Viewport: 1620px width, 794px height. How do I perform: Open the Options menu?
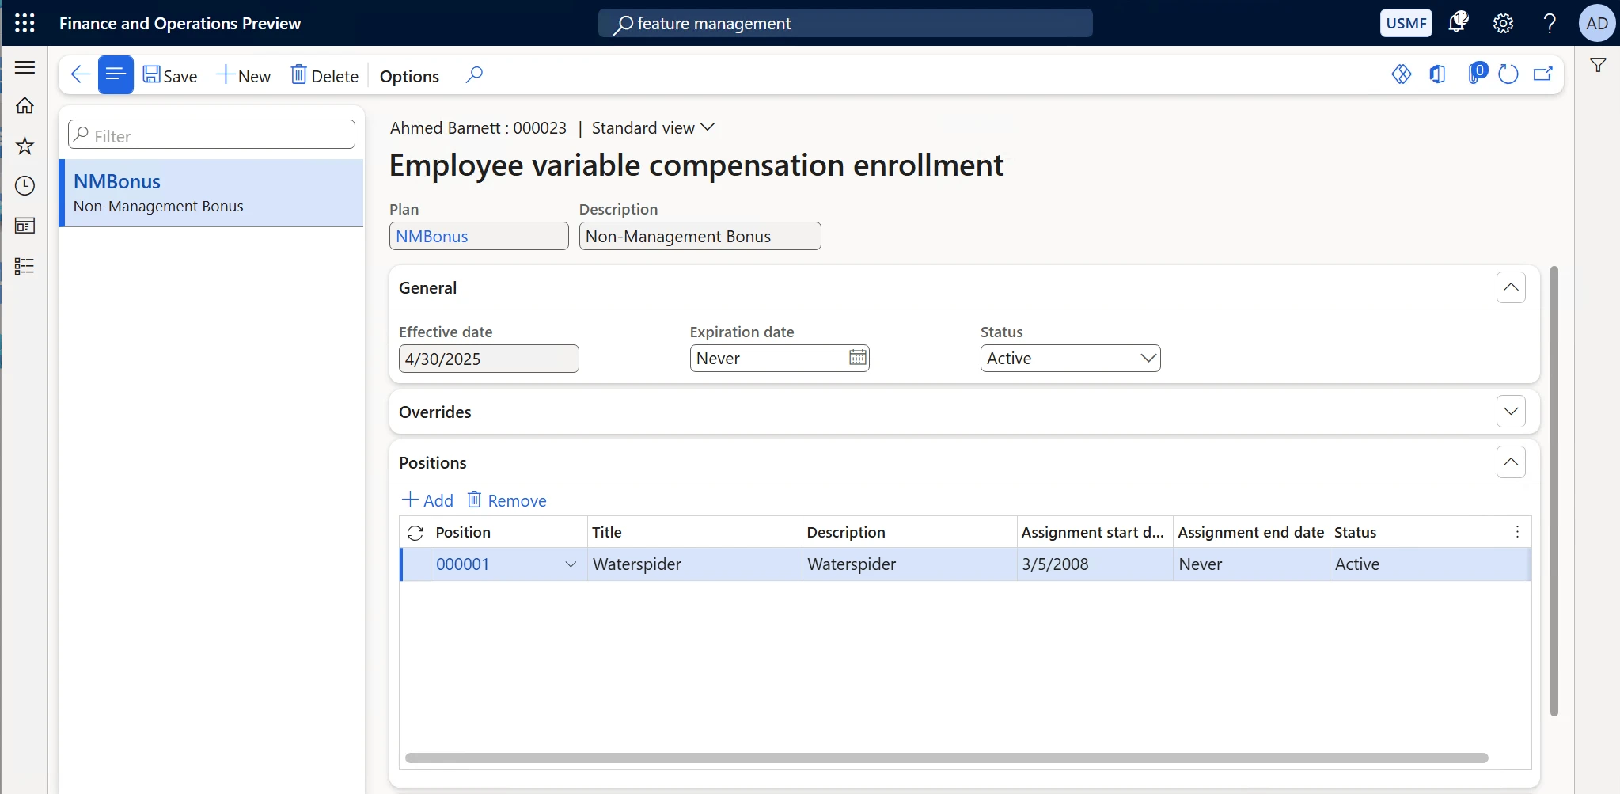click(x=409, y=76)
